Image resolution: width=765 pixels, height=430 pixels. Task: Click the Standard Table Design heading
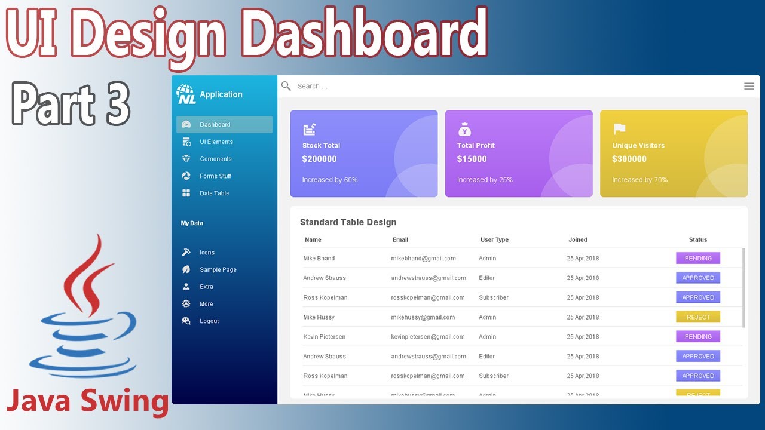[348, 222]
